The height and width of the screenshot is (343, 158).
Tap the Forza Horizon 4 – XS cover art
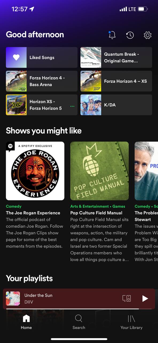[x=91, y=81]
